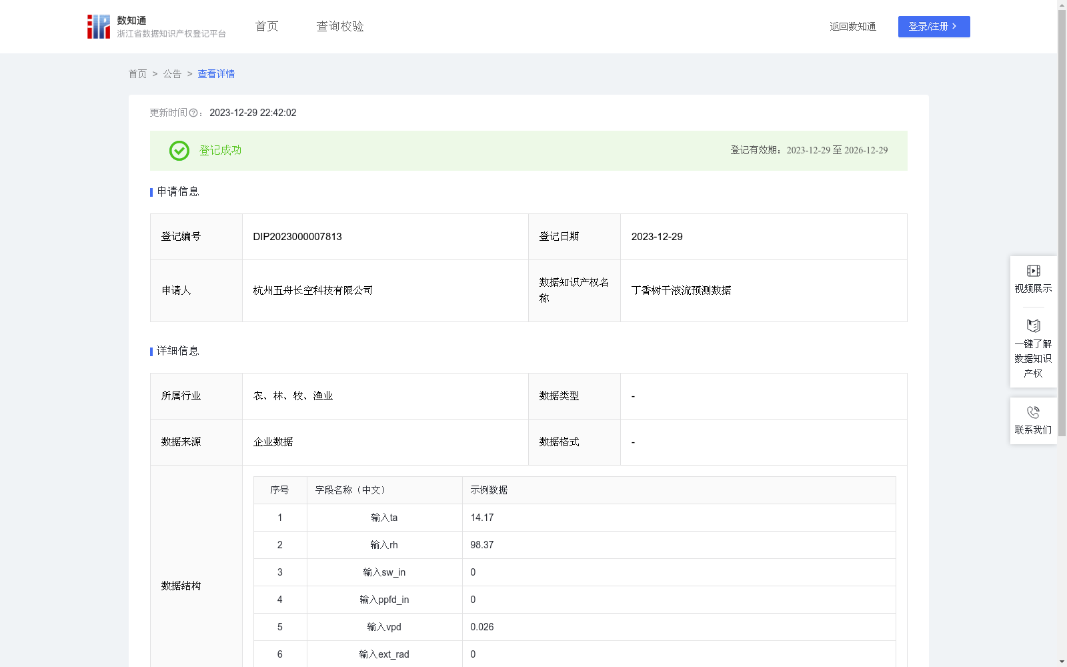The image size is (1067, 667).
Task: Click the green 登记成功 checkmark icon
Action: pyautogui.click(x=179, y=151)
